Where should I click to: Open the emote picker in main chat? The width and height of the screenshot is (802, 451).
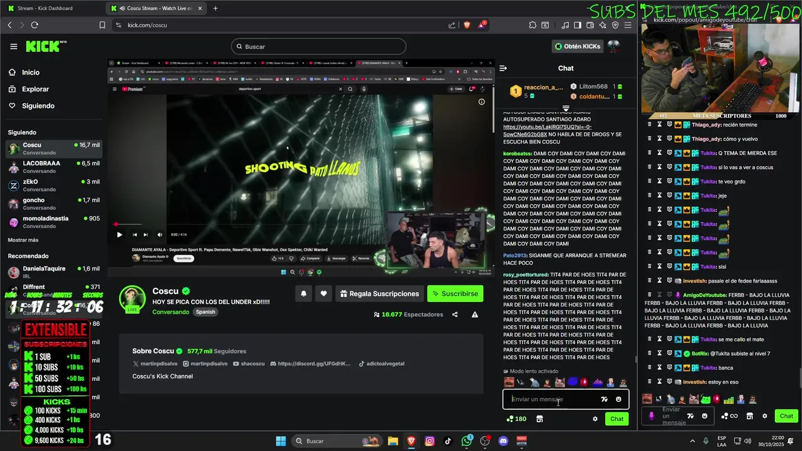coord(618,399)
